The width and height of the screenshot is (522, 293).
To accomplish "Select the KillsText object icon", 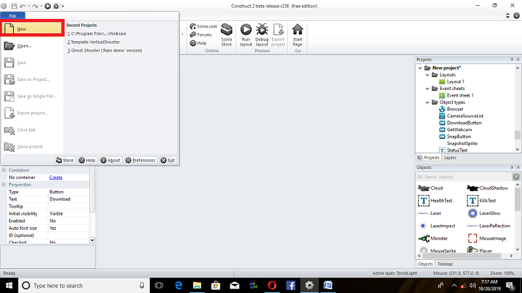I will point(472,200).
